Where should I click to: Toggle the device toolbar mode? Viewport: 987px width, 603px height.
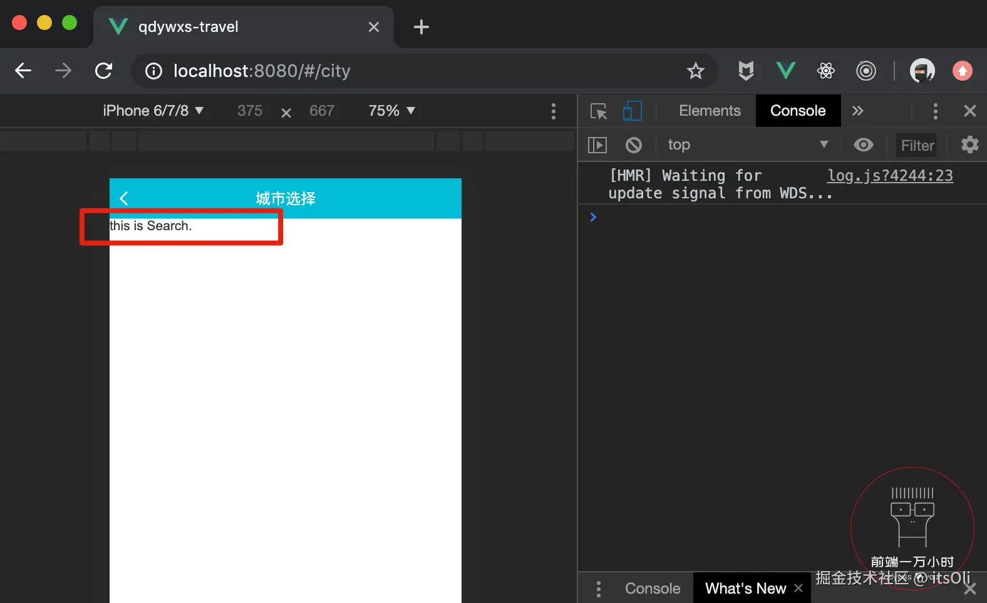pos(632,111)
